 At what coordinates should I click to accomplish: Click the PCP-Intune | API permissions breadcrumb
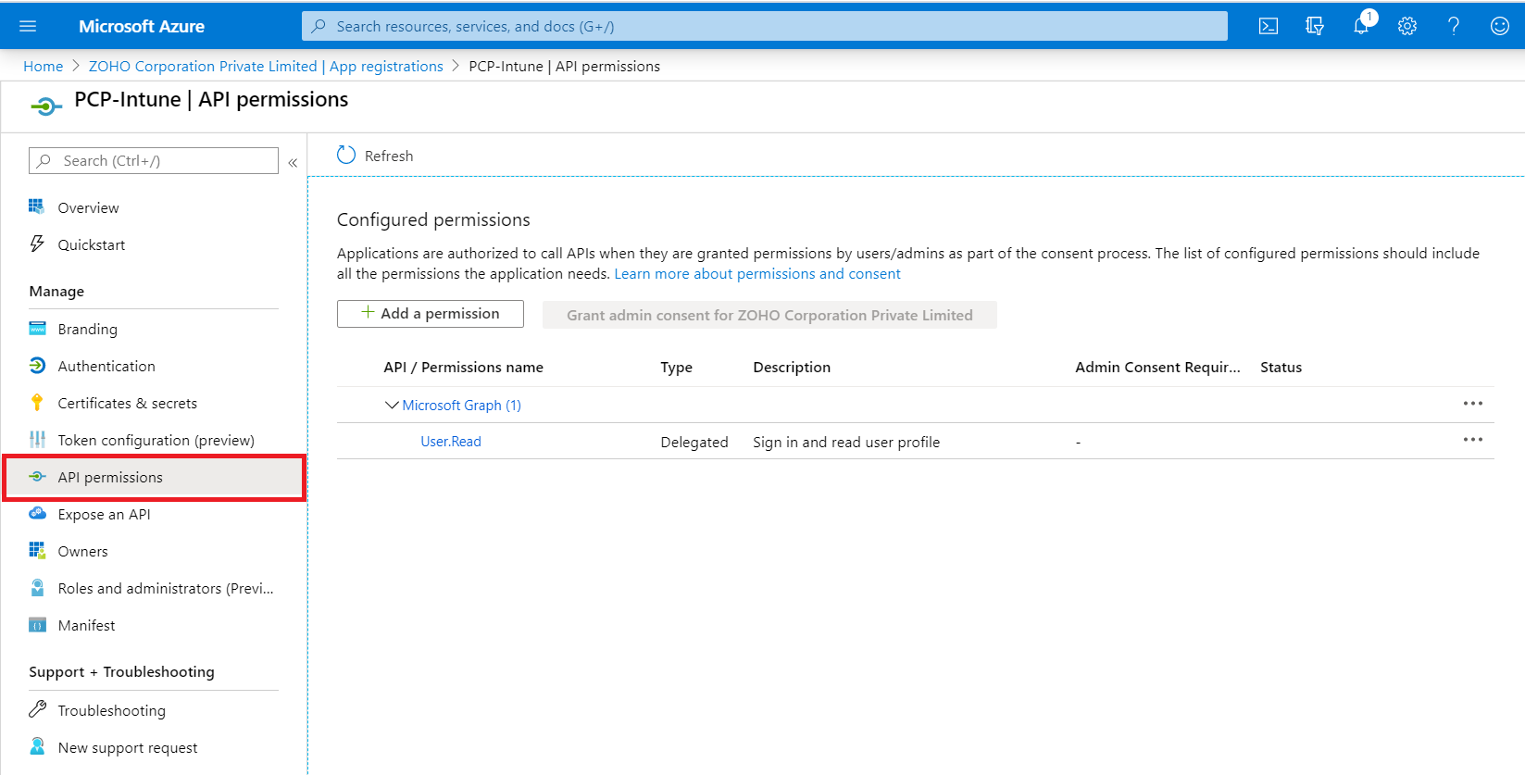click(565, 67)
